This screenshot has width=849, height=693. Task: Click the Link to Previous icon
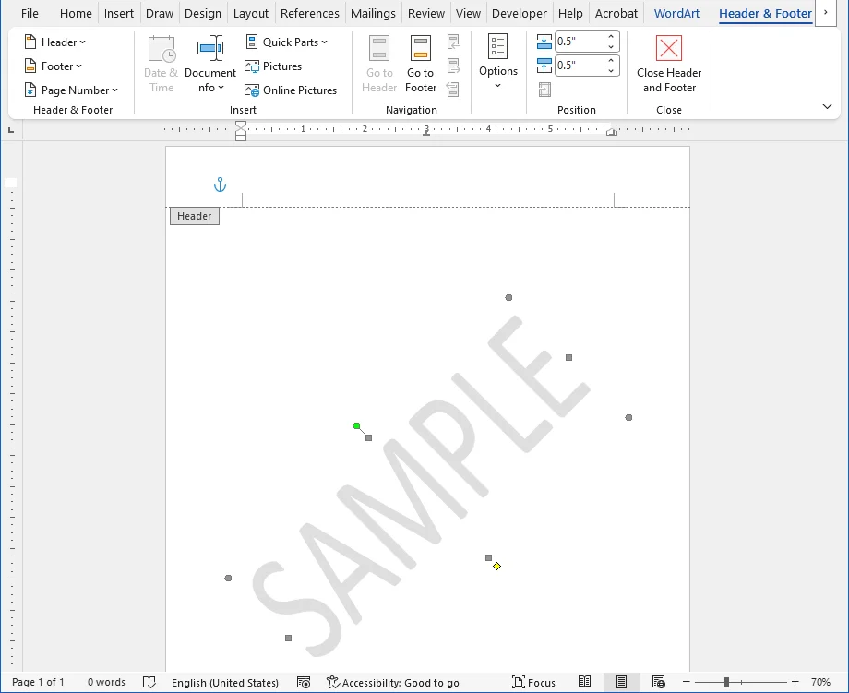click(x=454, y=89)
